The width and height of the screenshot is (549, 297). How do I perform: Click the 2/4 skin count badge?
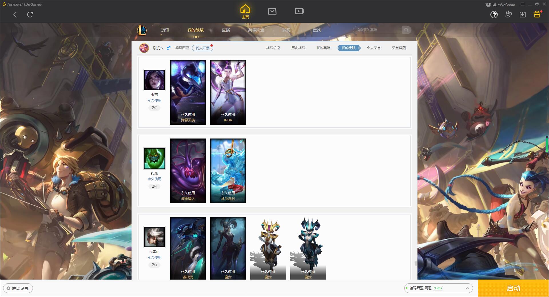coord(154,186)
